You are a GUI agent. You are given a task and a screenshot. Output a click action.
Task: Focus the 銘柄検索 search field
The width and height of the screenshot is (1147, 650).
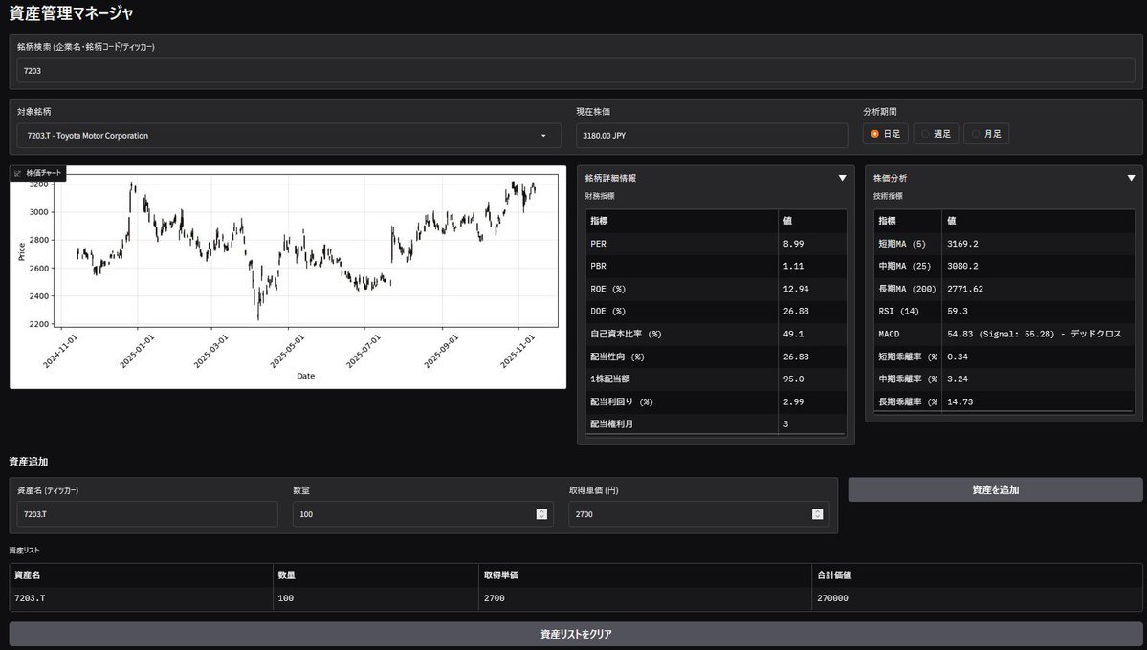click(576, 71)
